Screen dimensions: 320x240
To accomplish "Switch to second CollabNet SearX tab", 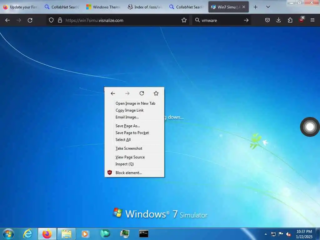I will [x=186, y=7].
